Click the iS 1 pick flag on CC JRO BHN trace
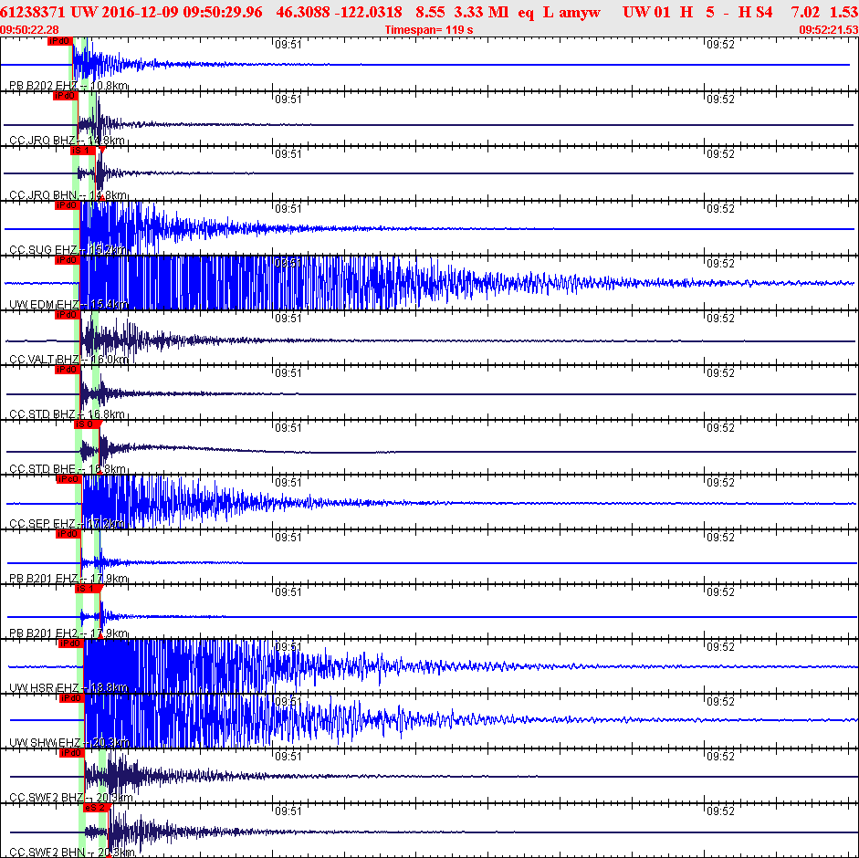Viewport: 859px width, 858px height. [x=83, y=151]
